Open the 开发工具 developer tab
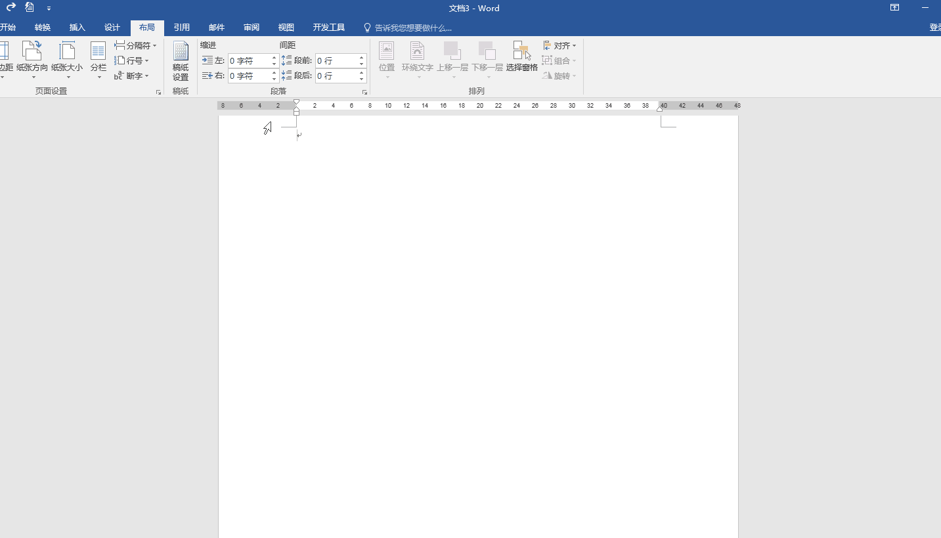The image size is (941, 538). pos(328,28)
